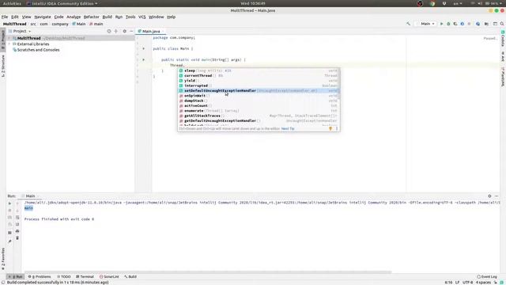Click 4 spaces indent setting
The image size is (506, 285).
point(483,283)
